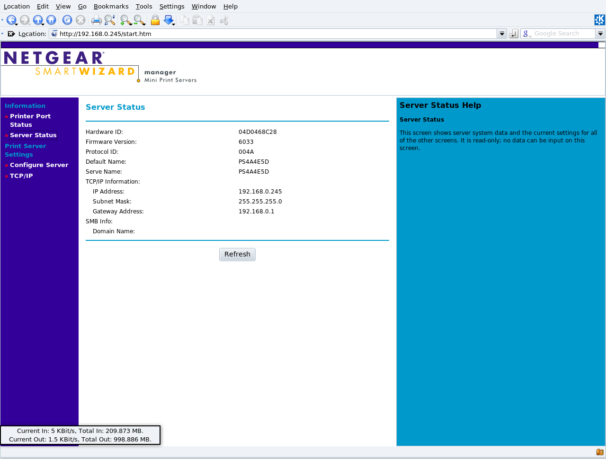This screenshot has width=606, height=459.
Task: Open the Tools menu
Action: [144, 6]
